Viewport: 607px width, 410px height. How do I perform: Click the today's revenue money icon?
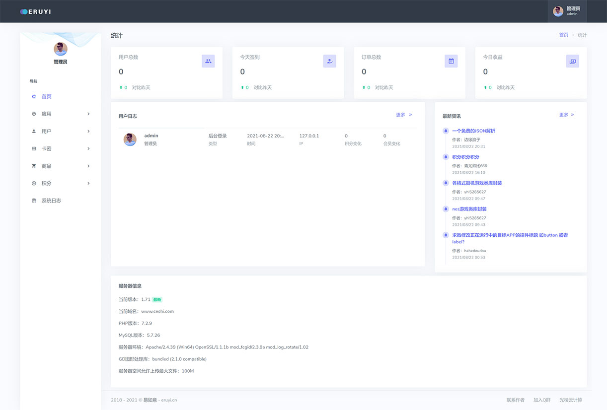(572, 61)
